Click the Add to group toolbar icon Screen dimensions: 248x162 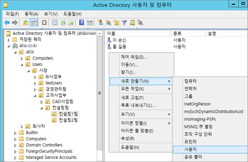click(x=140, y=23)
